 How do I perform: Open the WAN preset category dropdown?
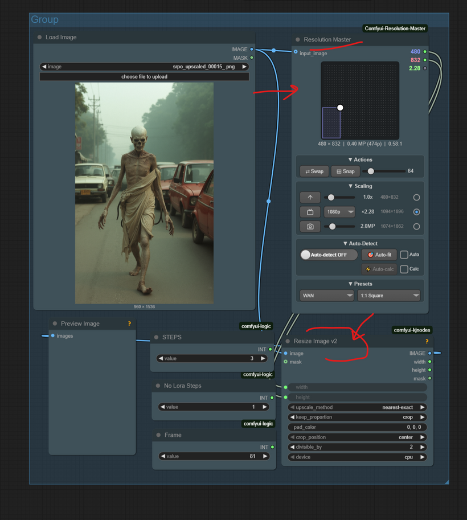(x=327, y=296)
